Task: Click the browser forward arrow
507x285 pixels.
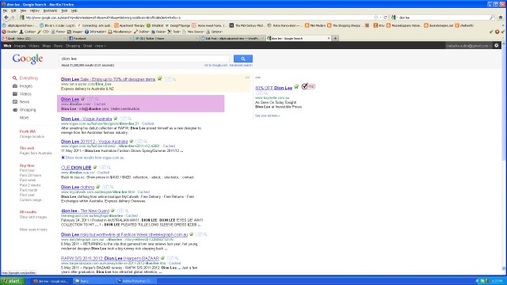Action: pos(13,17)
